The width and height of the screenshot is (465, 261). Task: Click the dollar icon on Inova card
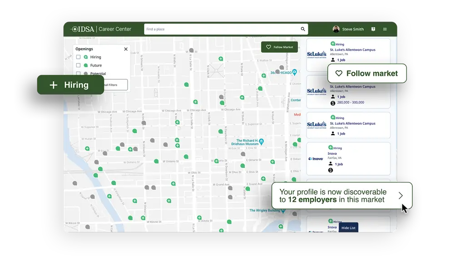[331, 170]
